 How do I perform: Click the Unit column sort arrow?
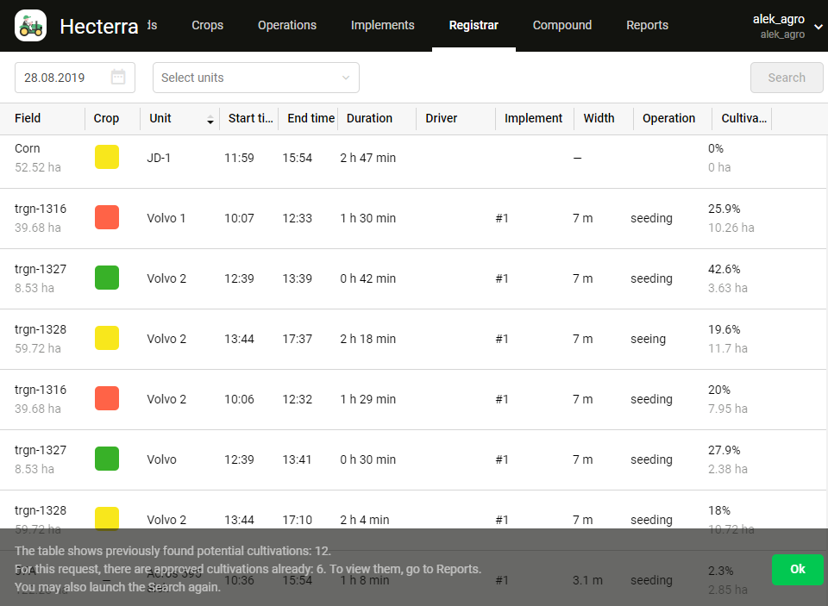[x=210, y=120]
